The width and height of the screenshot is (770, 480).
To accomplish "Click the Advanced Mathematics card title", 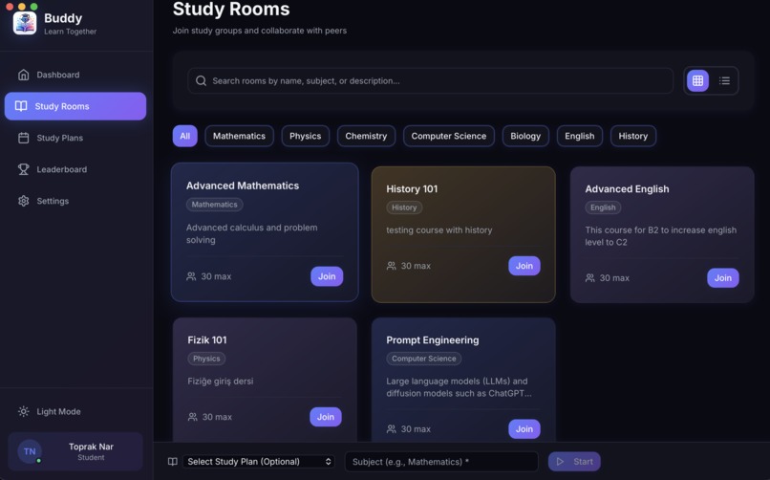I will pyautogui.click(x=243, y=185).
